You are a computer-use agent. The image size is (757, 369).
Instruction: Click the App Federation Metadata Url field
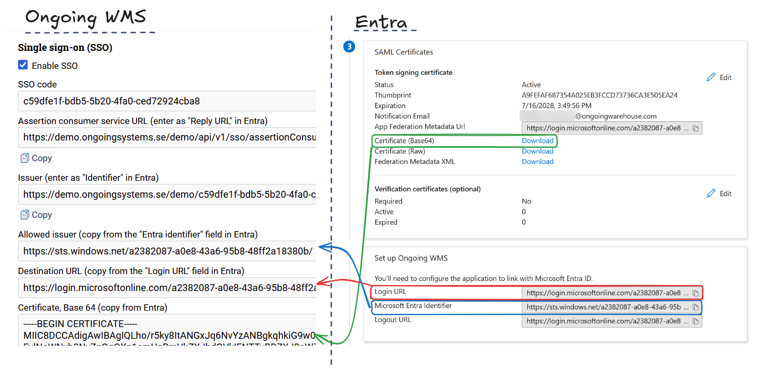(612, 128)
